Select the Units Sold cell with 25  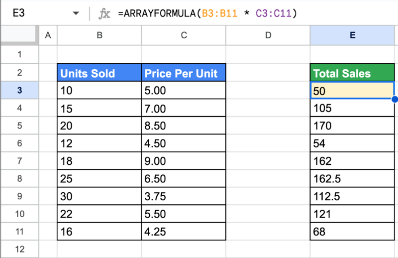99,178
